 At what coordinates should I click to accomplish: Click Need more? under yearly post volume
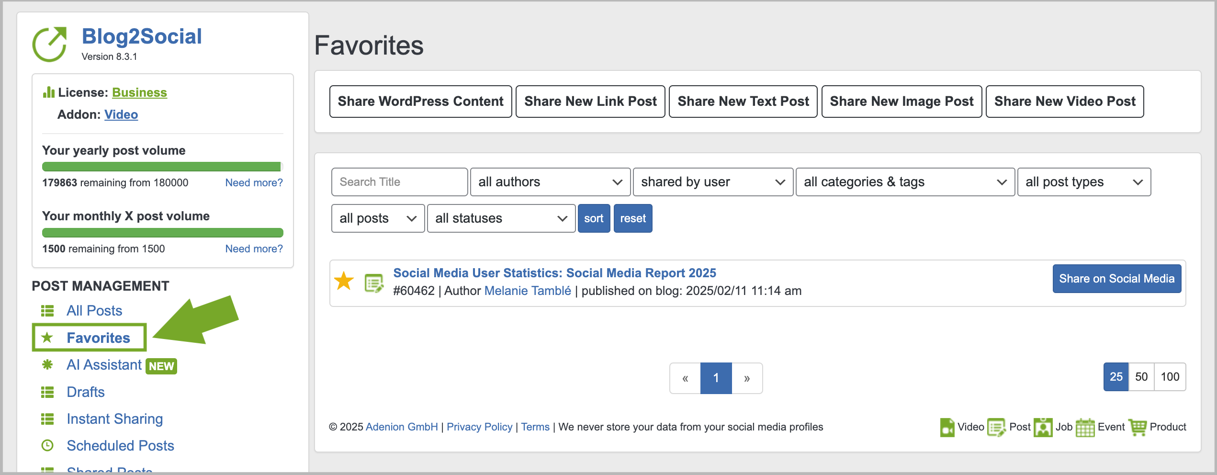tap(254, 182)
